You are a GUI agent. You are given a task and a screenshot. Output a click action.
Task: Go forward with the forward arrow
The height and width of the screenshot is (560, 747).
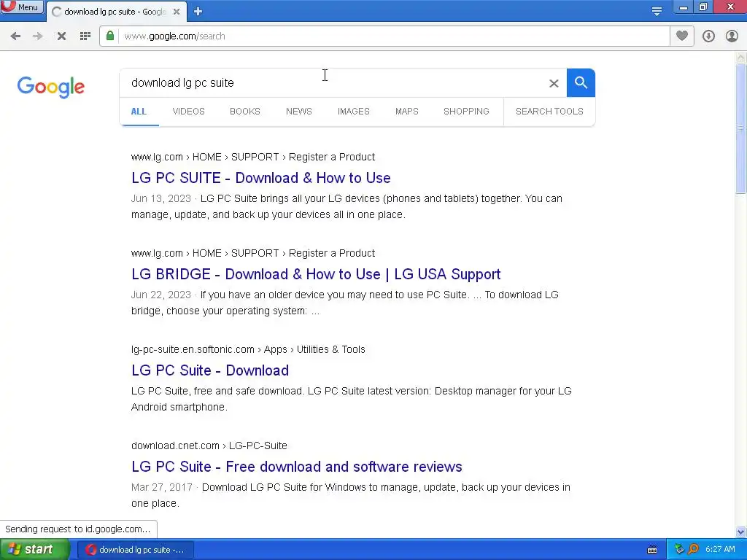[38, 36]
